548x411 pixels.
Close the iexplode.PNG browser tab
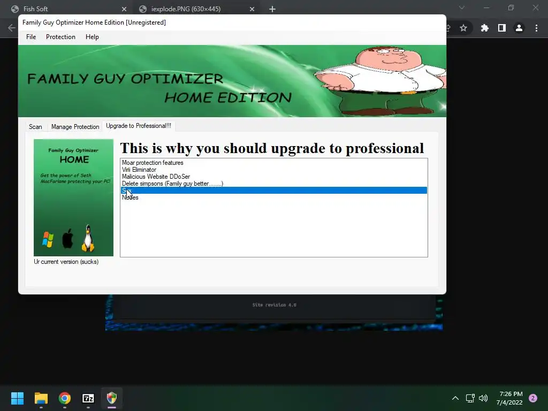tap(252, 9)
